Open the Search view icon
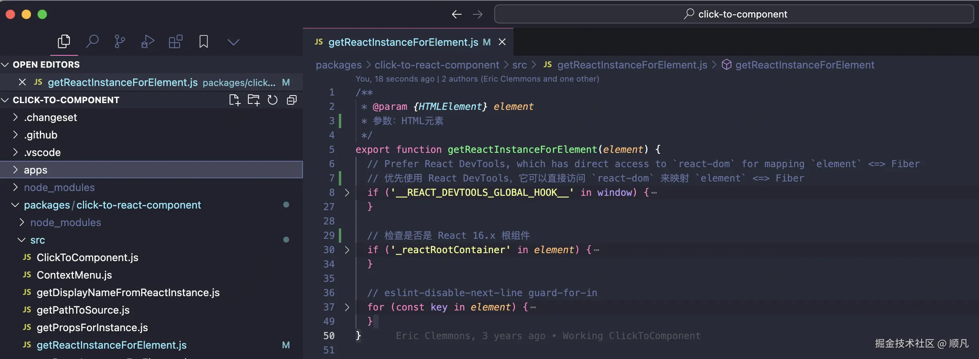The height and width of the screenshot is (359, 979). pos(92,41)
